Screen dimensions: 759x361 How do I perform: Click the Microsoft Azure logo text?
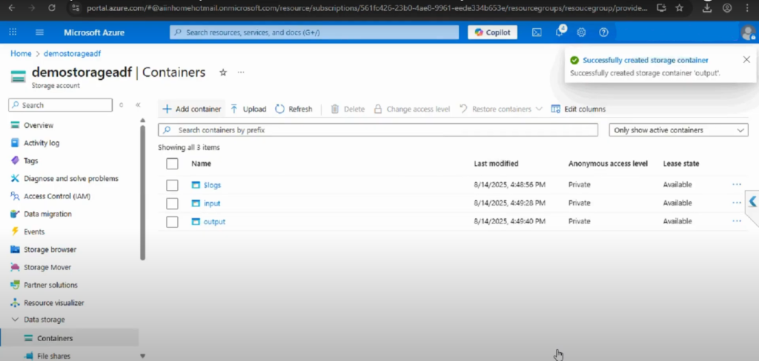94,33
